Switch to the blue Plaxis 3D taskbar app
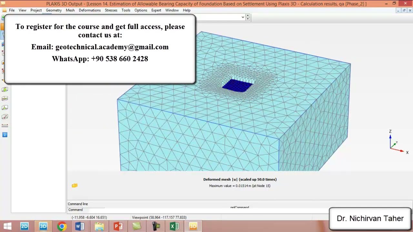 [43, 226]
